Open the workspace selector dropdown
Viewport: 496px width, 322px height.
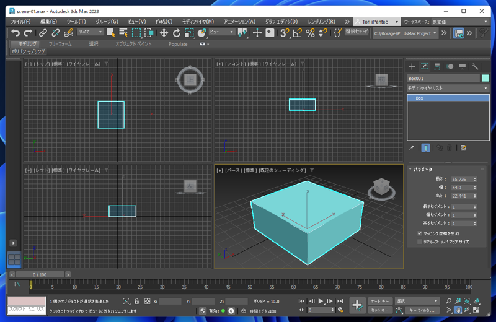point(460,22)
